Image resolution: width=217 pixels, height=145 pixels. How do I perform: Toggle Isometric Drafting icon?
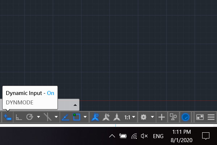pyautogui.click(x=47, y=117)
